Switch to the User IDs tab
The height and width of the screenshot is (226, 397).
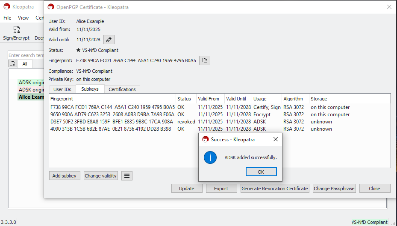[62, 89]
